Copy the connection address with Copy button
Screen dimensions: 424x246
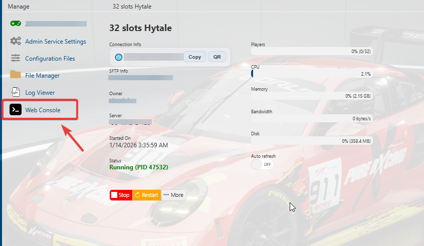[x=194, y=57]
